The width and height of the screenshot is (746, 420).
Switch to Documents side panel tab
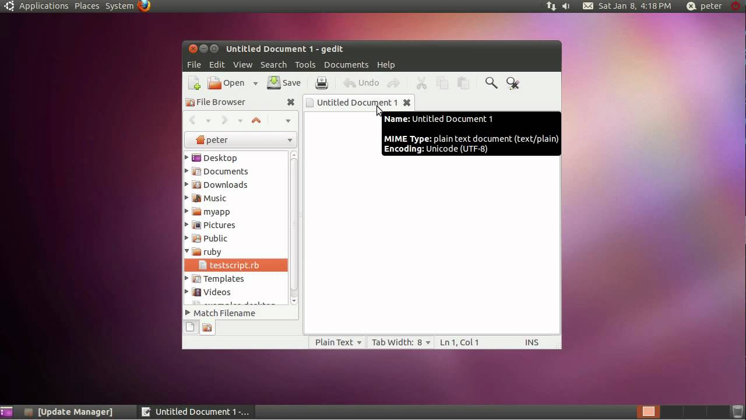pyautogui.click(x=190, y=327)
